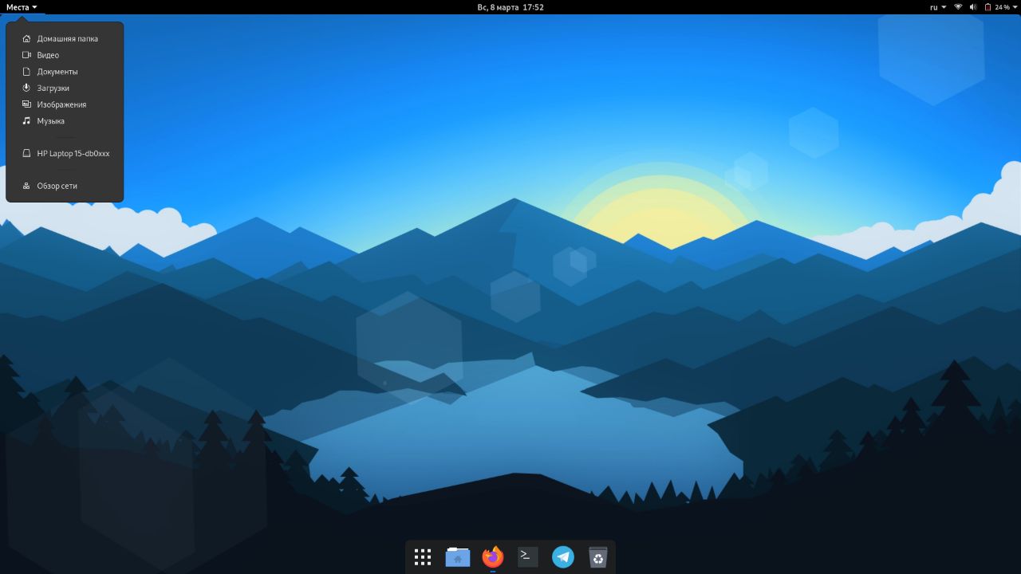The height and width of the screenshot is (574, 1021).
Task: Click the drive icon beside HP Laptop
Action: click(x=26, y=153)
